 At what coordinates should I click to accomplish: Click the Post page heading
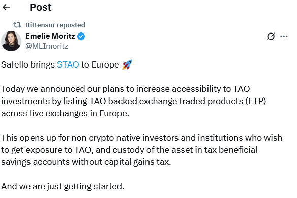coord(41,7)
